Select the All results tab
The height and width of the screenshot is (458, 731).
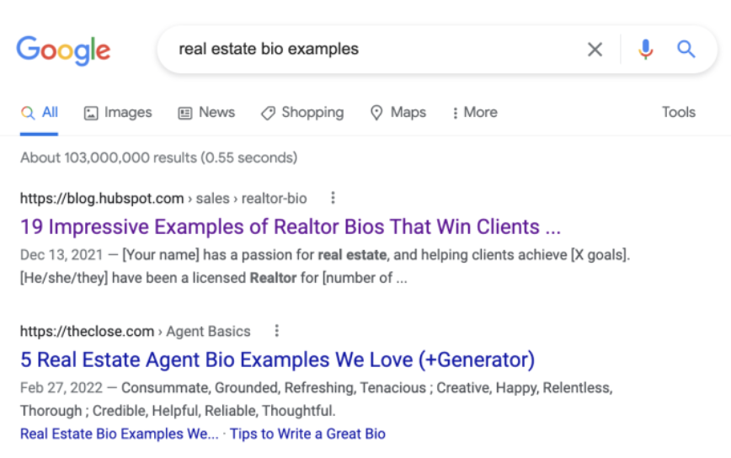(x=40, y=113)
